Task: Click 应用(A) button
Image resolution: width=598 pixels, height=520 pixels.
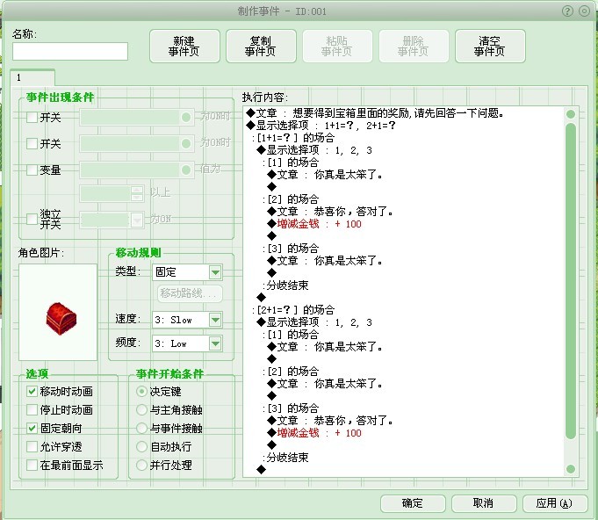Action: coord(554,503)
